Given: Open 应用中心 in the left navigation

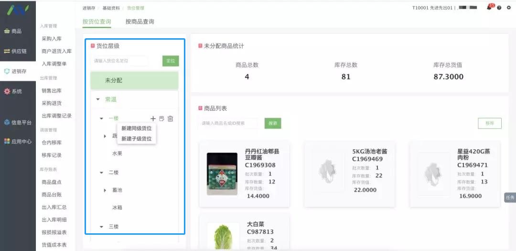Looking at the screenshot, I should point(18,142).
